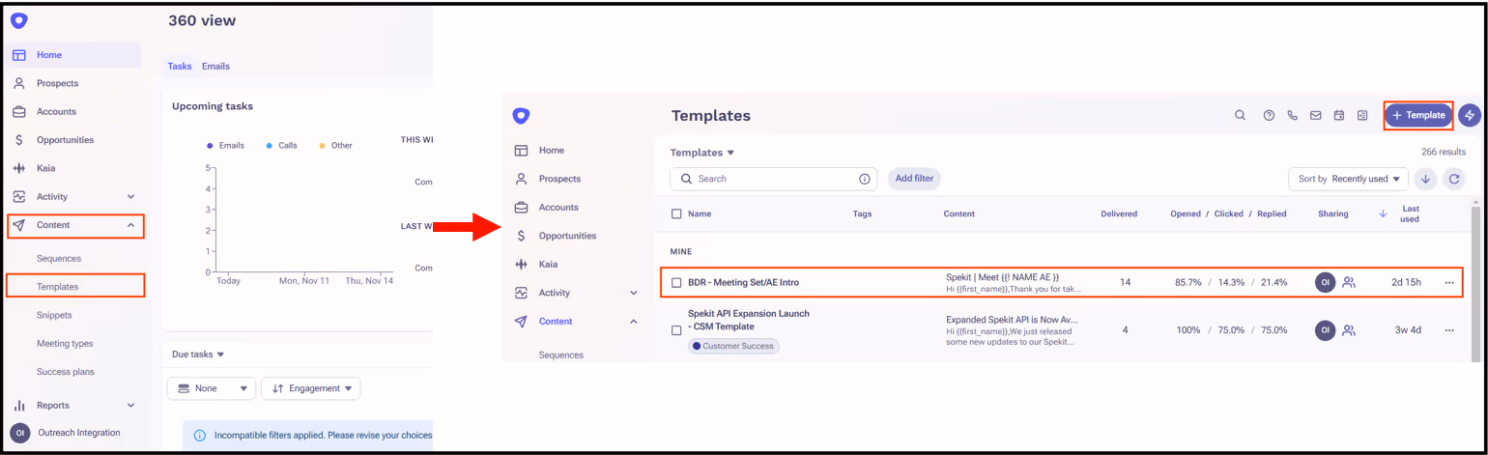
Task: Click the mail envelope icon in Templates header
Action: (1315, 115)
